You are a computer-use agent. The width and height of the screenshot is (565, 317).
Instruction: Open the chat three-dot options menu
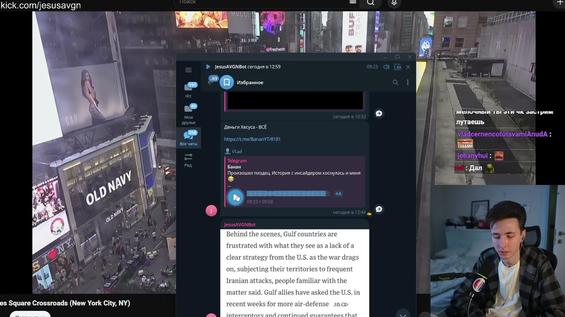click(x=407, y=82)
